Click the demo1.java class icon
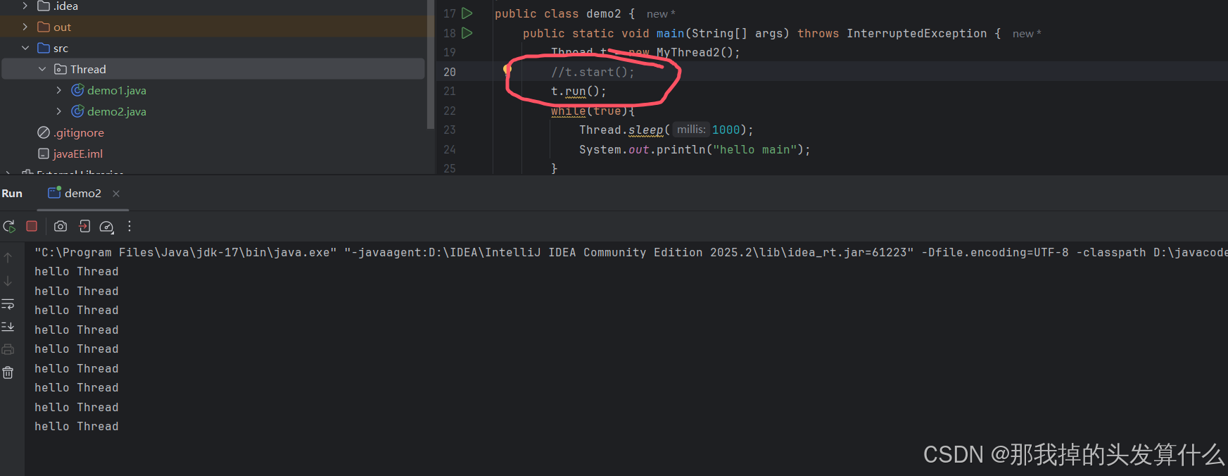Image resolution: width=1228 pixels, height=476 pixels. (77, 90)
